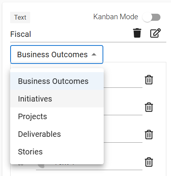Open the edit pencil icon for Fiscal
This screenshot has width=171, height=176.
155,33
